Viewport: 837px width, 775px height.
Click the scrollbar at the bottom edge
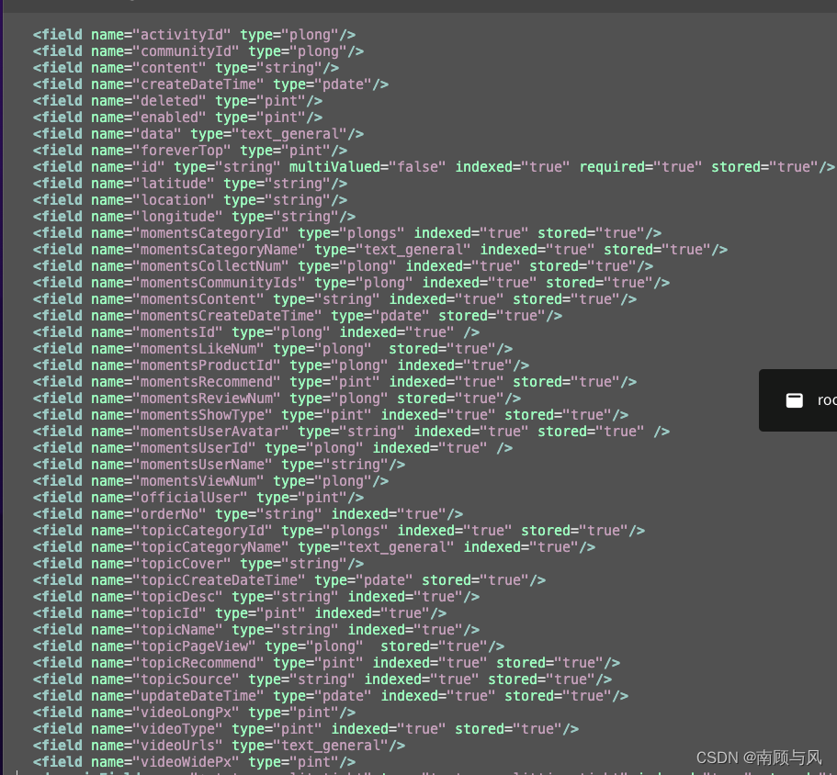pyautogui.click(x=418, y=772)
